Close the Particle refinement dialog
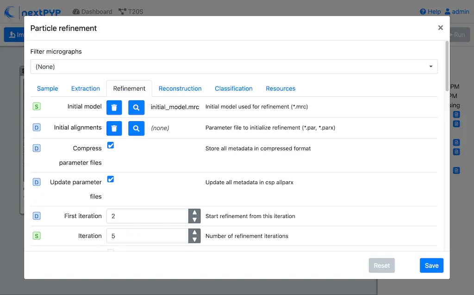Image resolution: width=474 pixels, height=295 pixels. point(440,28)
